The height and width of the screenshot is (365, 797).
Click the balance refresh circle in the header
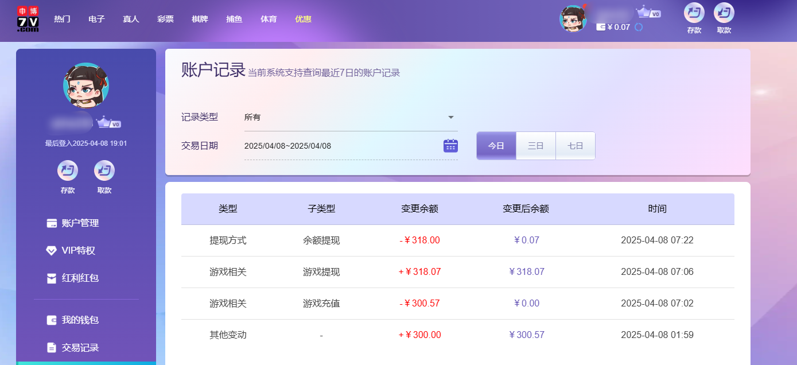coord(637,26)
